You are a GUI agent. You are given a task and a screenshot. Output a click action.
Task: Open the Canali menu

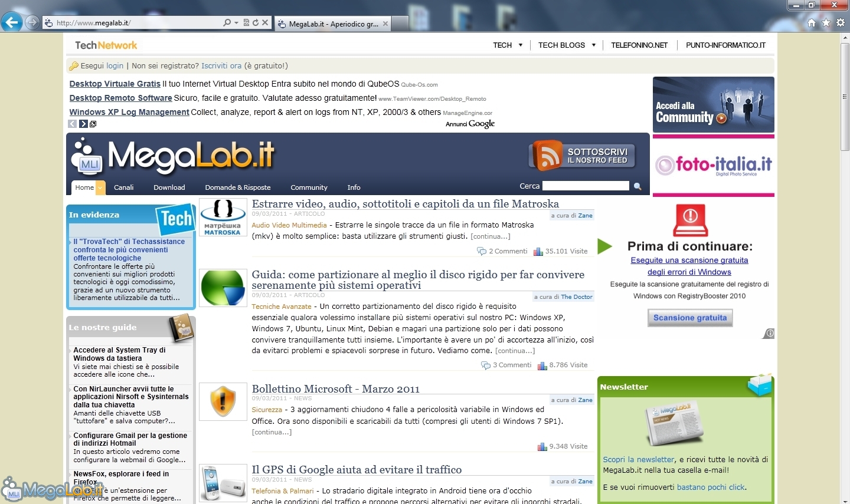124,187
